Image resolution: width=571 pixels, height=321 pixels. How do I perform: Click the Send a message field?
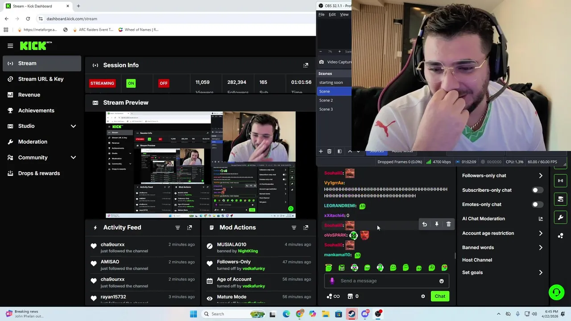pos(386,281)
